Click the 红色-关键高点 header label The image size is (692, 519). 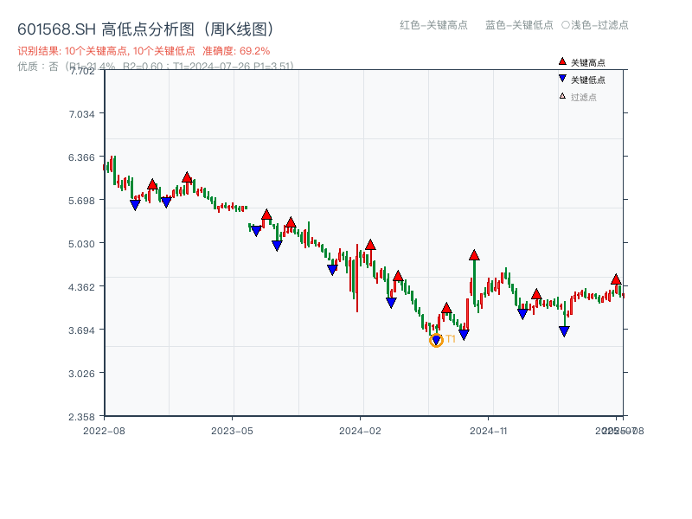[434, 25]
